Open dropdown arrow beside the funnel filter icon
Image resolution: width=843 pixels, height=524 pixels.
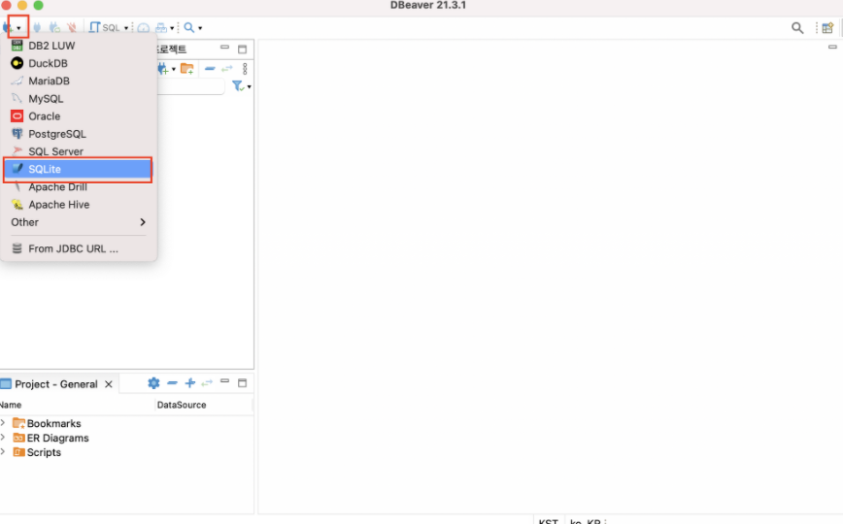click(x=249, y=86)
